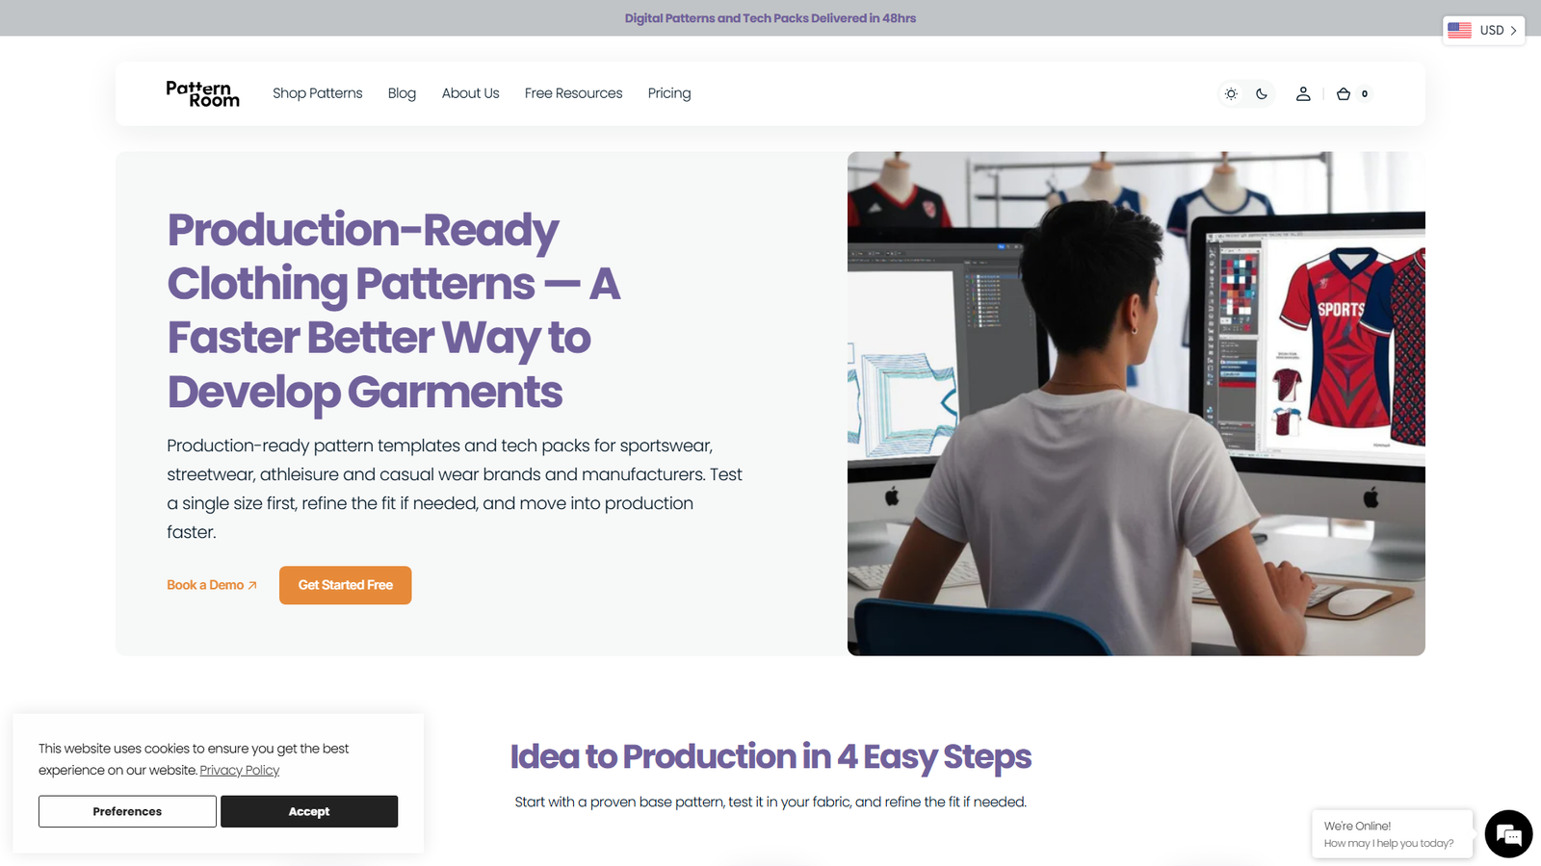Click the arrow icon beside Book a Demo

(251, 584)
